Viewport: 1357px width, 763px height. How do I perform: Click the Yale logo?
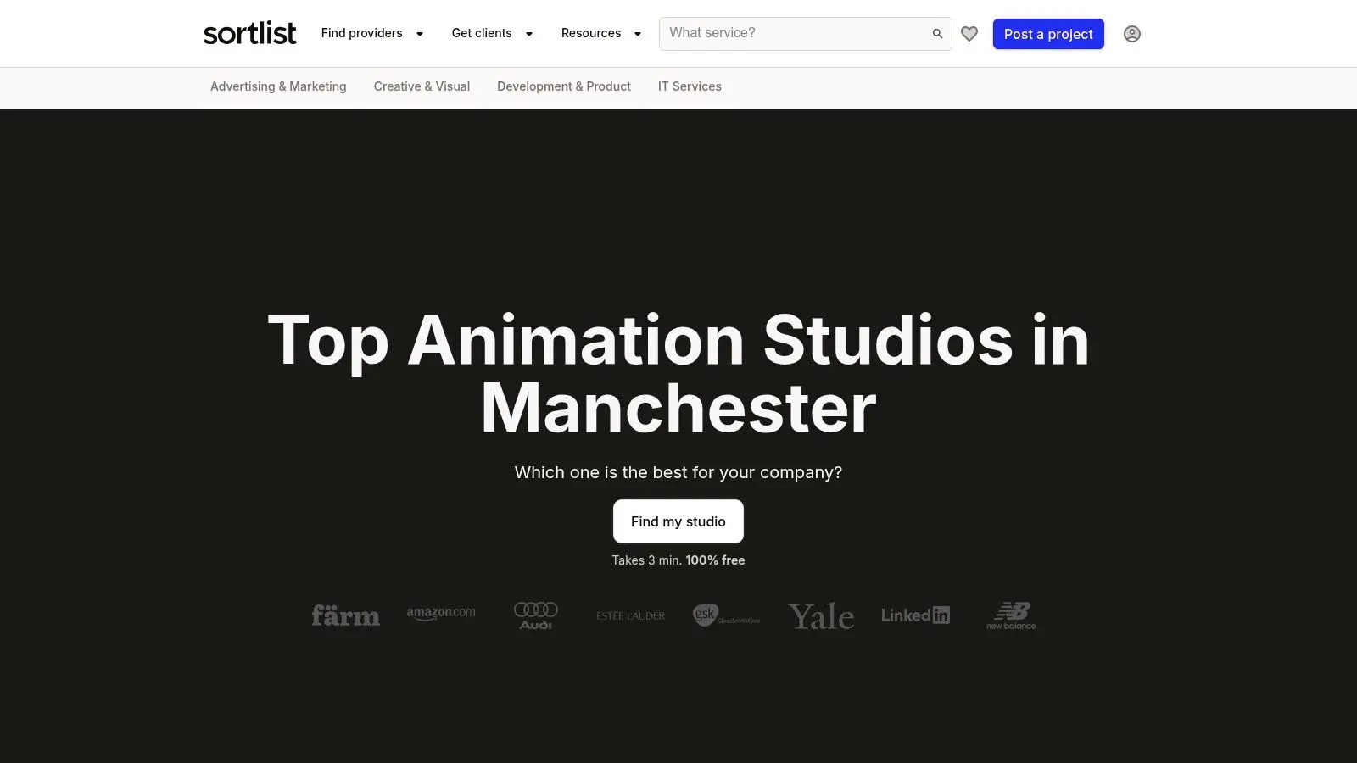point(820,616)
